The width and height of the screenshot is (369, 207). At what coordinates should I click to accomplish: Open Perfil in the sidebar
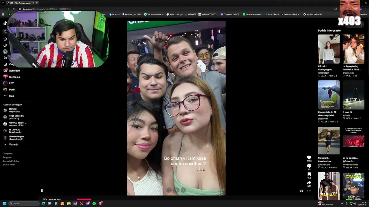[x=9, y=89]
